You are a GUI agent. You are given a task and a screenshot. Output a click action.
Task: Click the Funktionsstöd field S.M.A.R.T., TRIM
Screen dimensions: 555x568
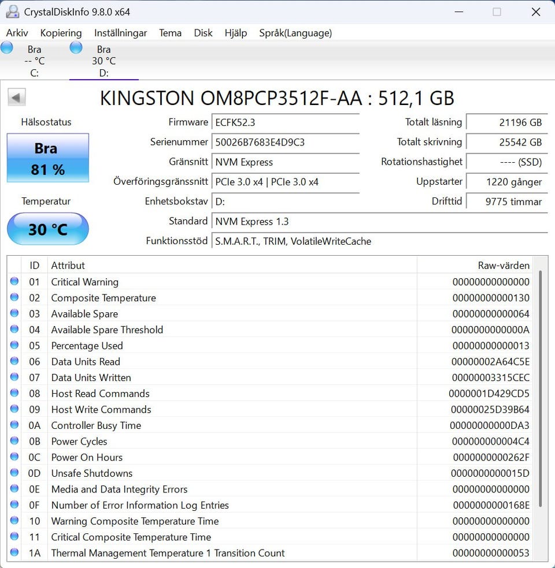tap(380, 241)
